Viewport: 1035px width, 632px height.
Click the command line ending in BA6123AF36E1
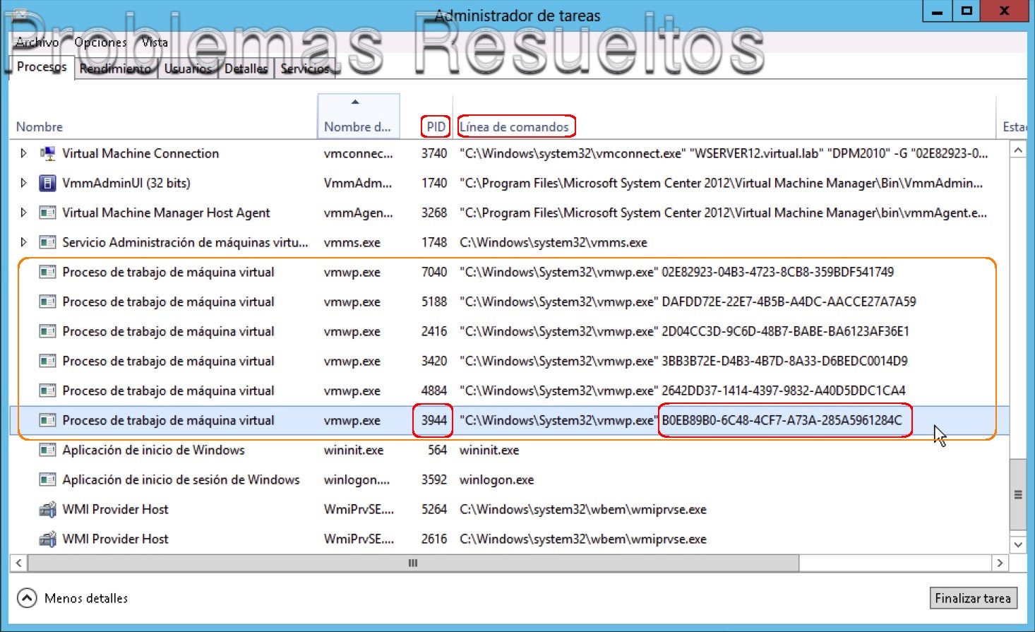pyautogui.click(x=684, y=331)
